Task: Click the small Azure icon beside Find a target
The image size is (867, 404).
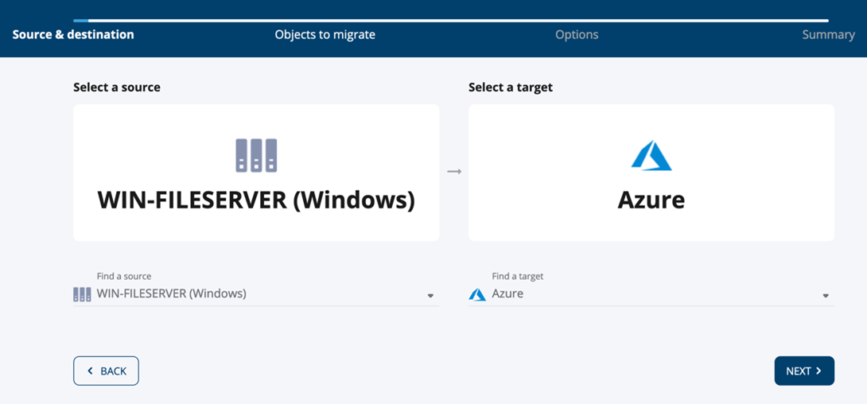Action: 477,294
